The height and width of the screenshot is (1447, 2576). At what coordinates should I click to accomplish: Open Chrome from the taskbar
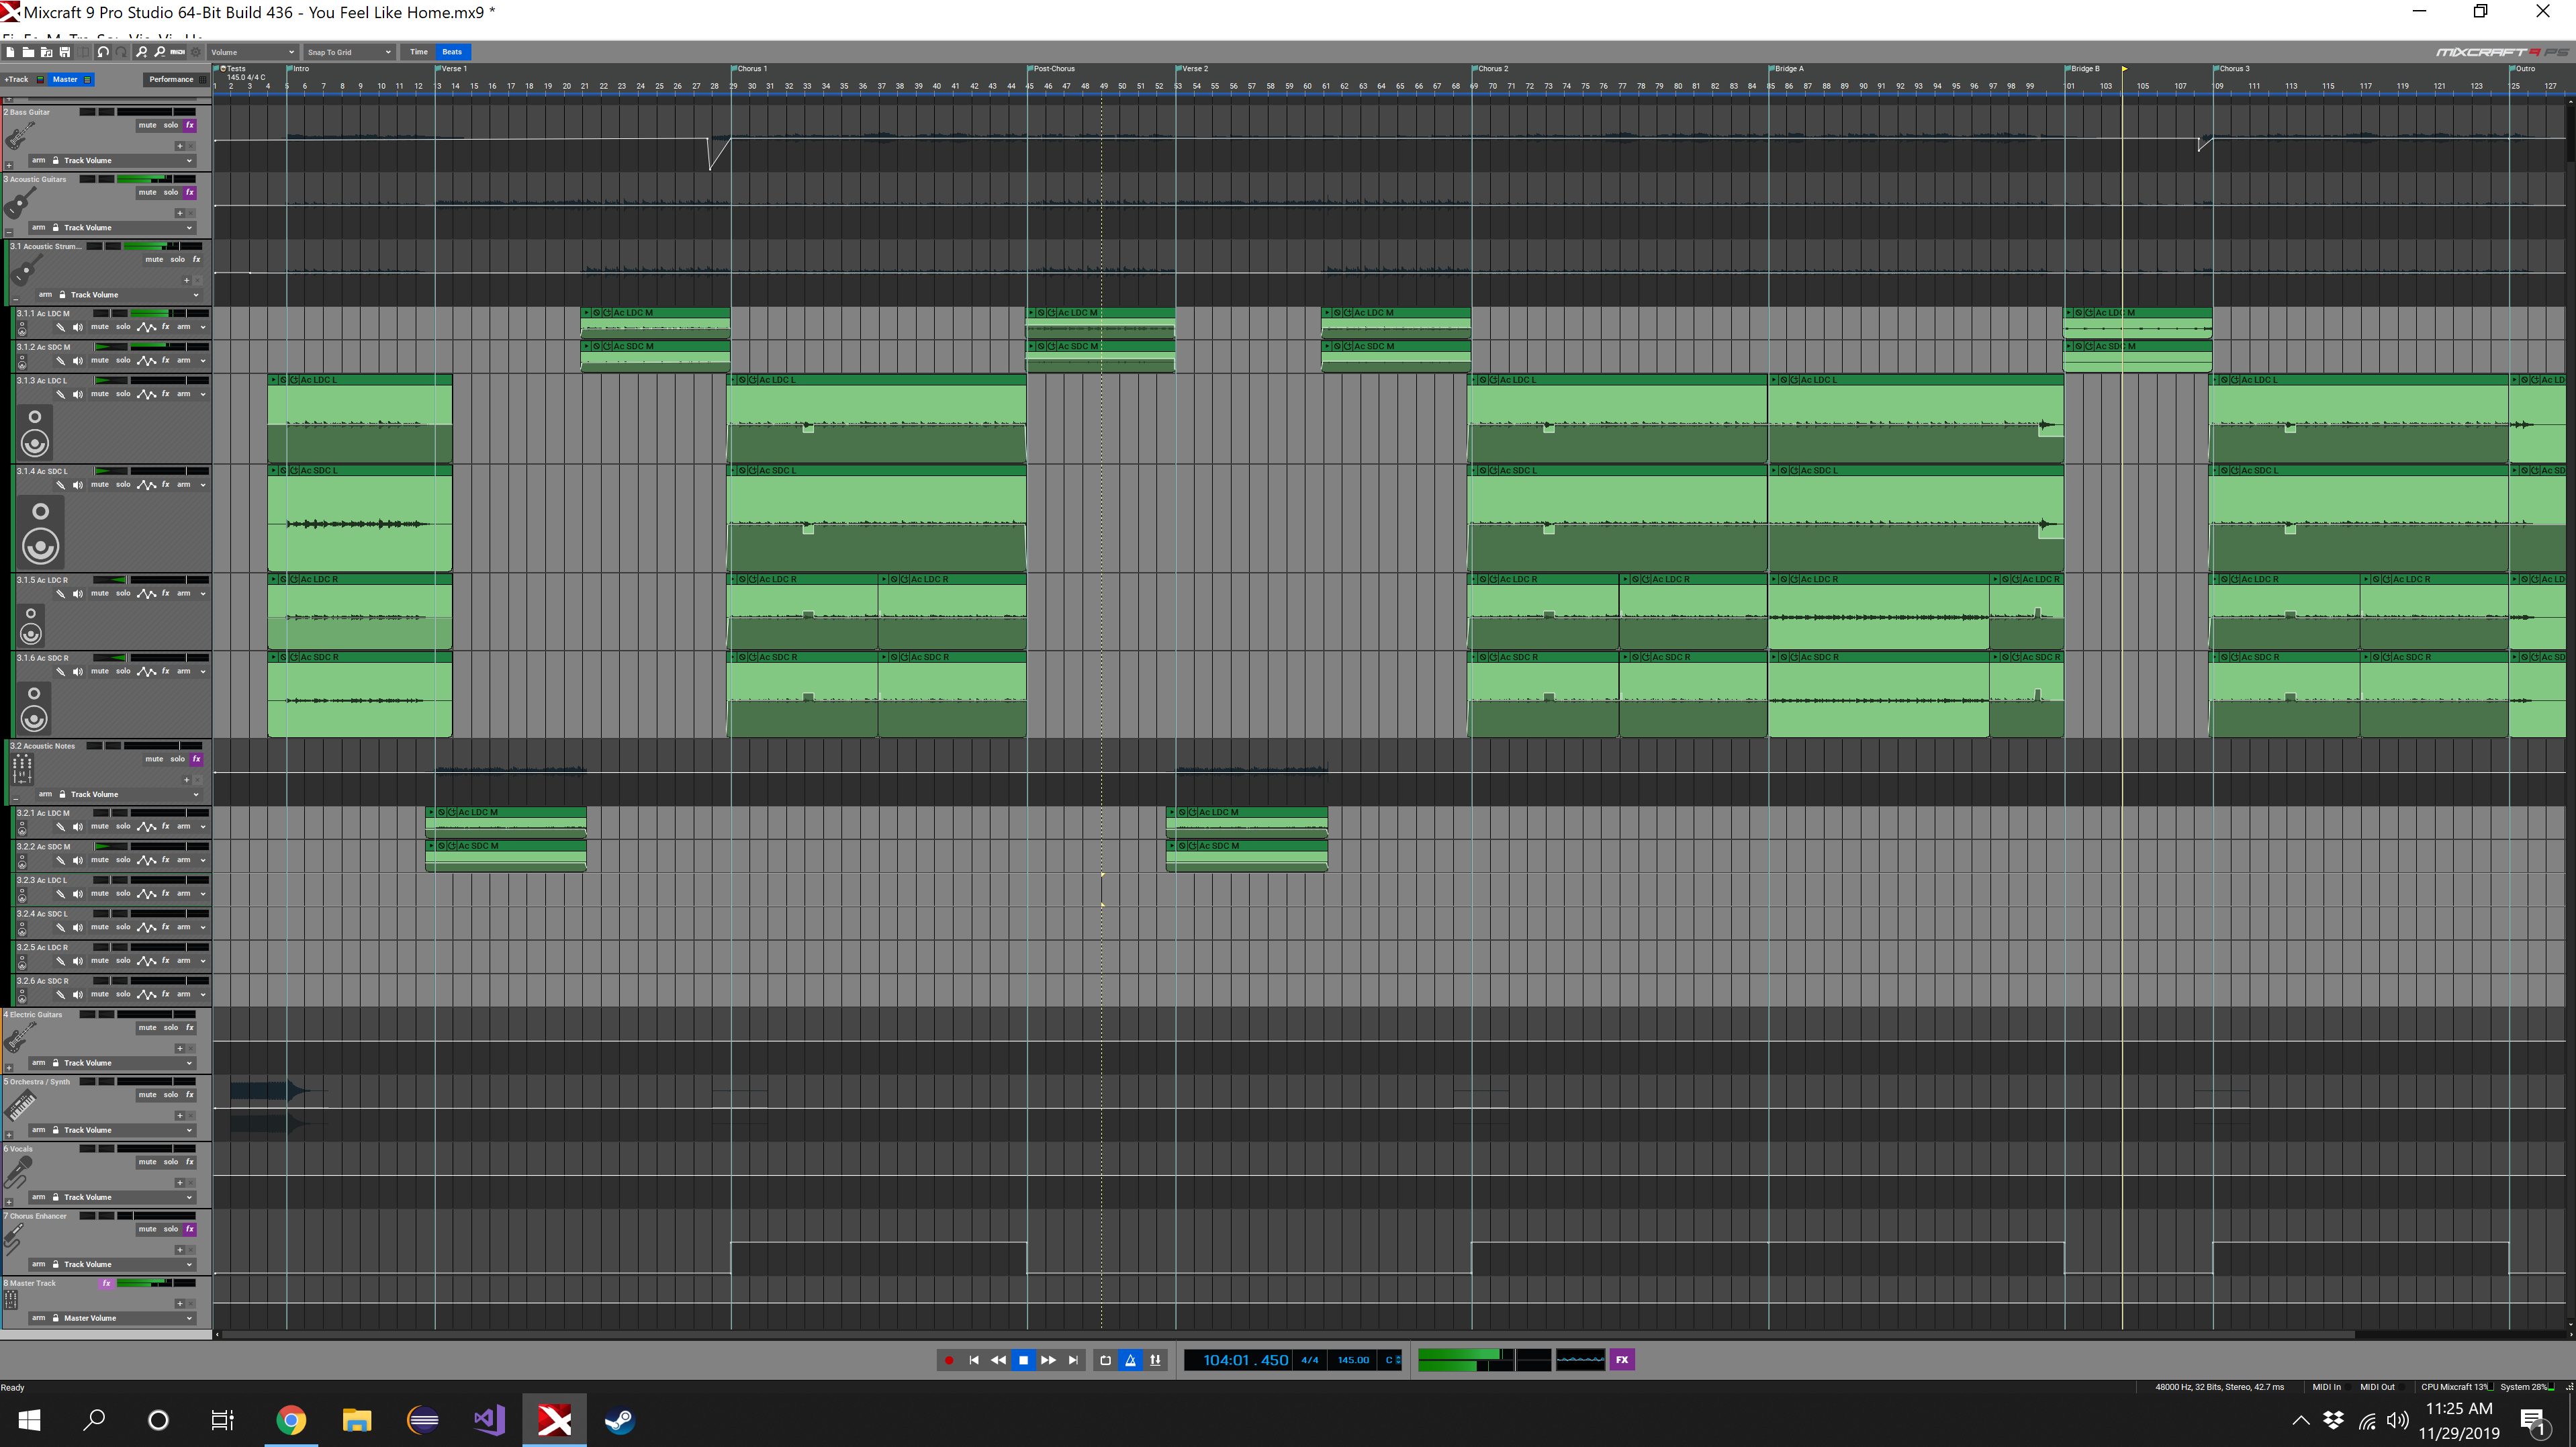pos(291,1420)
